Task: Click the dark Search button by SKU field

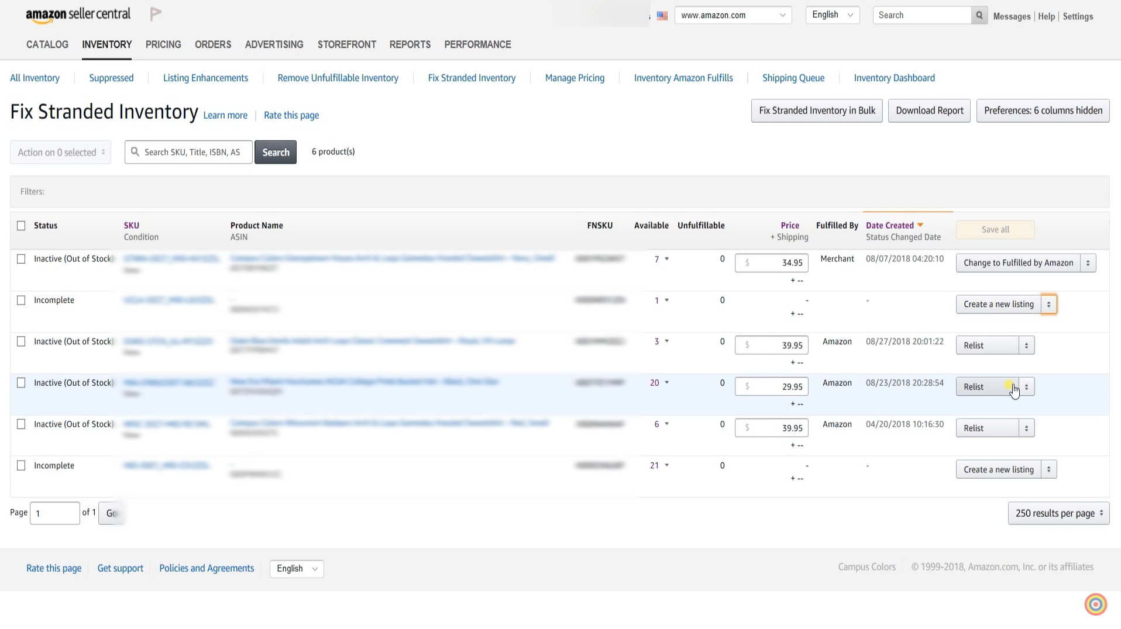Action: 276,152
